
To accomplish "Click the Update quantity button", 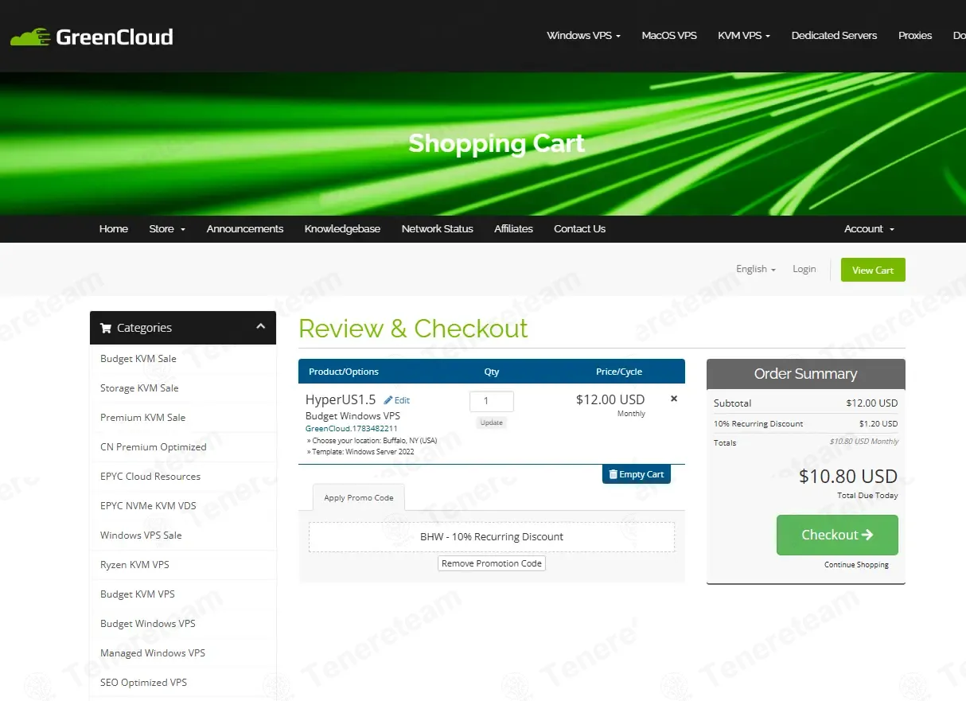I will tap(492, 423).
